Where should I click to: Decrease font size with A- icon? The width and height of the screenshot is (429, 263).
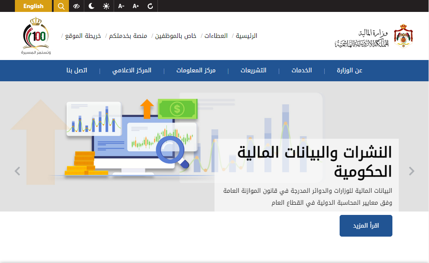click(x=121, y=6)
